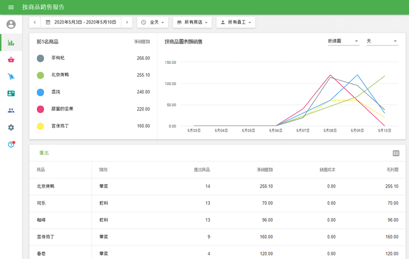Expand the 所有員工 employee filter dropdown
This screenshot has height=259, width=409.
pos(236,22)
